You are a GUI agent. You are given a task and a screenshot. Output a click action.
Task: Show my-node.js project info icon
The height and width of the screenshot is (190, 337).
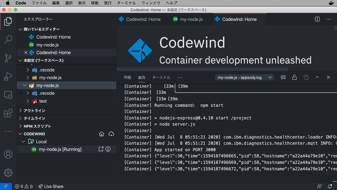point(108,149)
